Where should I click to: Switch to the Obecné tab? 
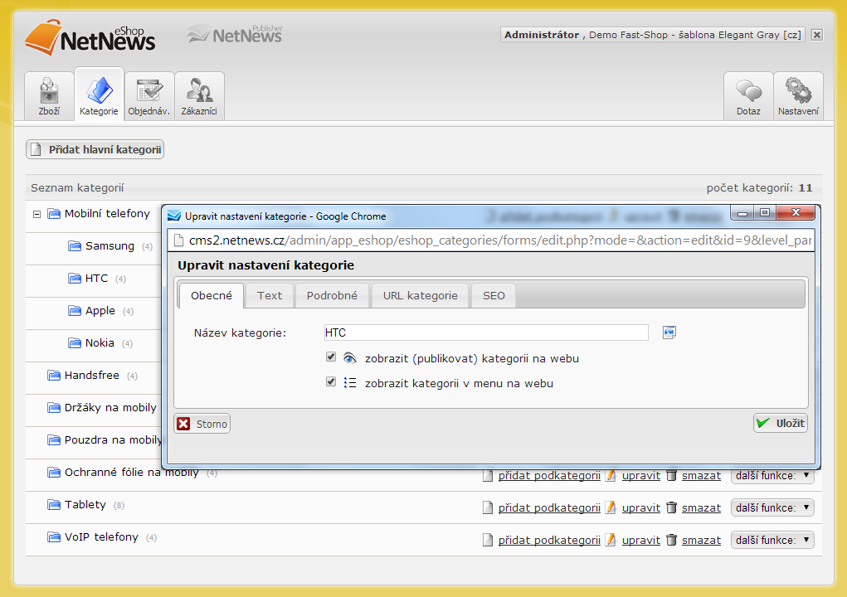[212, 296]
